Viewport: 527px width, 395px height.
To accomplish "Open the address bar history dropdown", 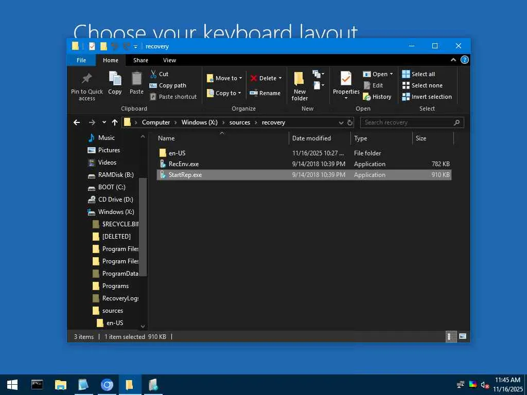I will pos(341,122).
